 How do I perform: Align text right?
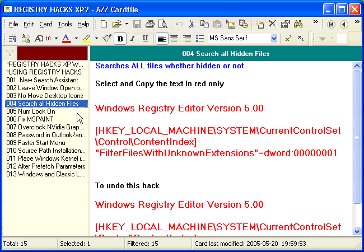click(187, 39)
